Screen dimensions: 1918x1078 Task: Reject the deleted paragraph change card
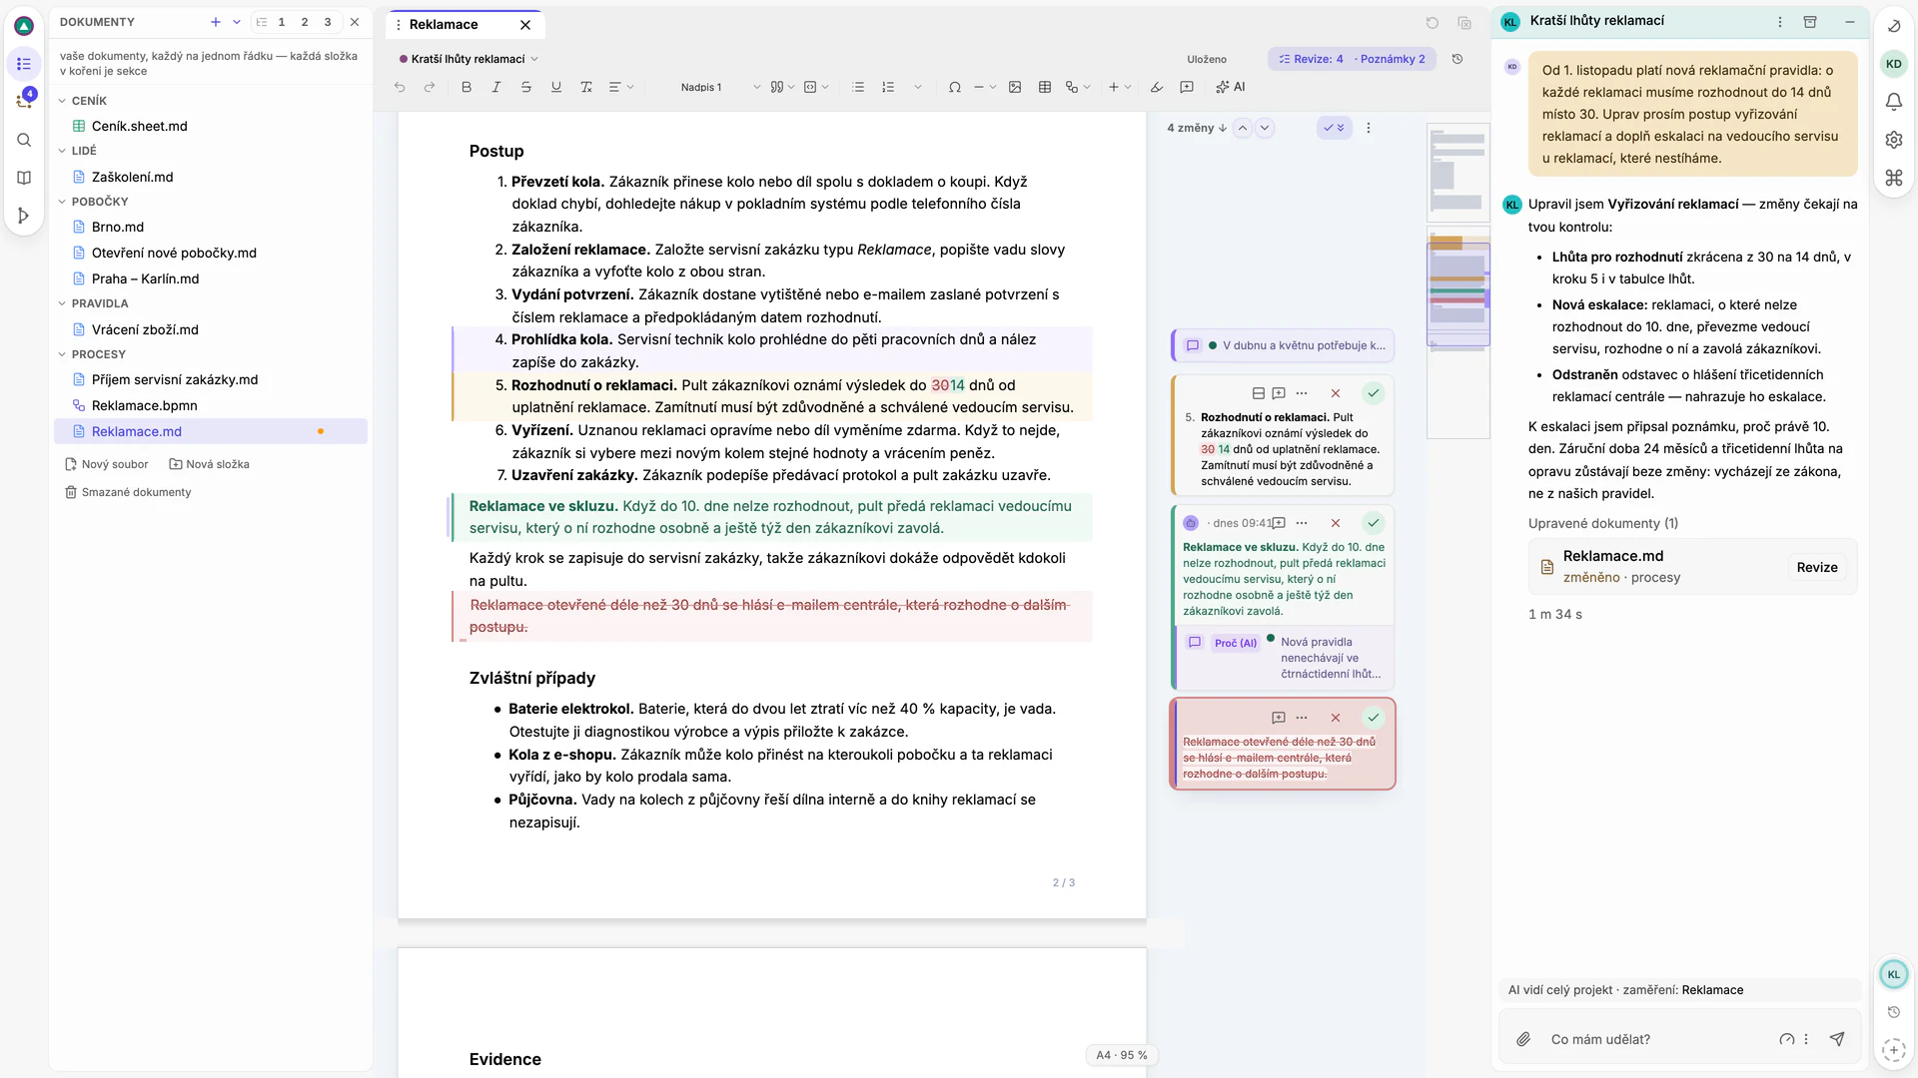(x=1336, y=718)
